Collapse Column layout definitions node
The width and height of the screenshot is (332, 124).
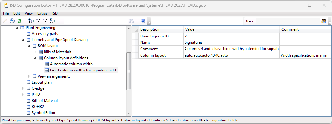[x=35, y=58]
